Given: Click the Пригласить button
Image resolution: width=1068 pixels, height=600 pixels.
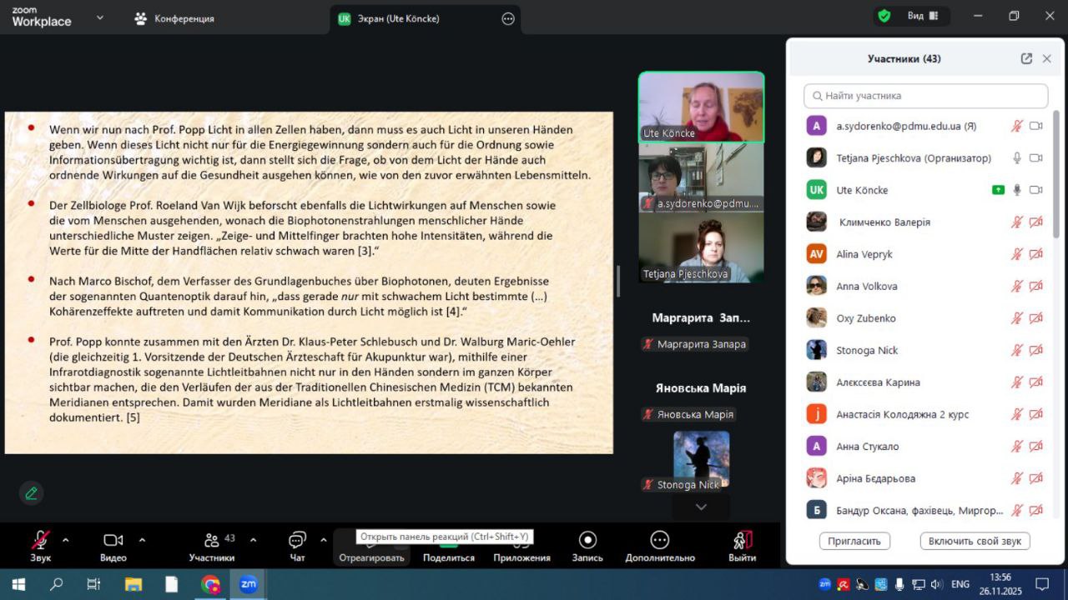Looking at the screenshot, I should point(854,541).
